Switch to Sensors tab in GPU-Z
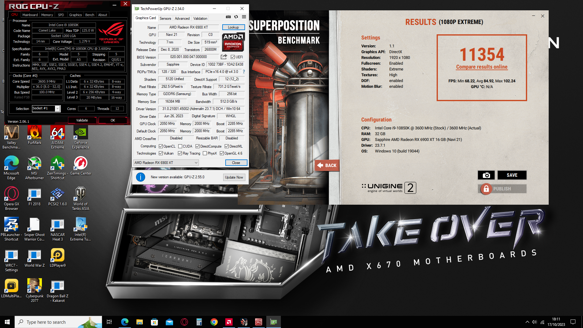 point(165,19)
